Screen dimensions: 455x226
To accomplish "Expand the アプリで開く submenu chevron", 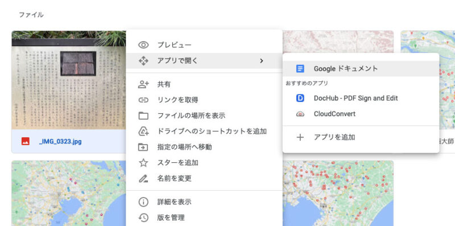I will [262, 61].
